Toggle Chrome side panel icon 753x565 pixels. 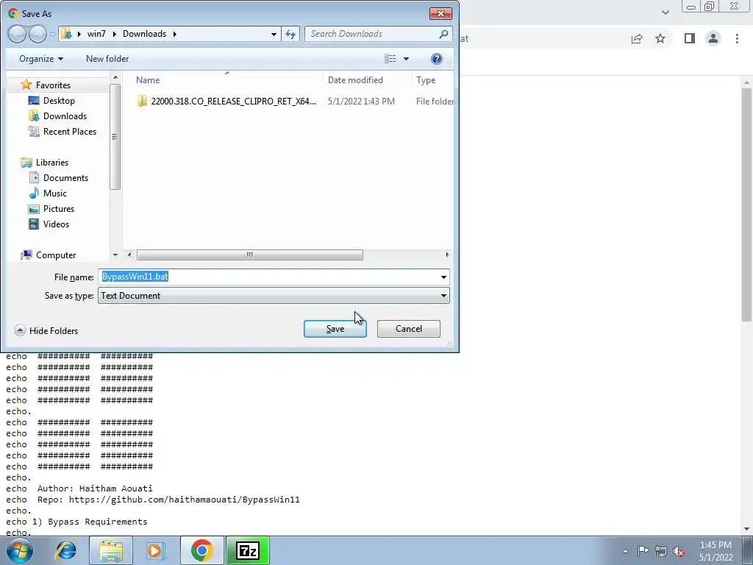[x=690, y=38]
